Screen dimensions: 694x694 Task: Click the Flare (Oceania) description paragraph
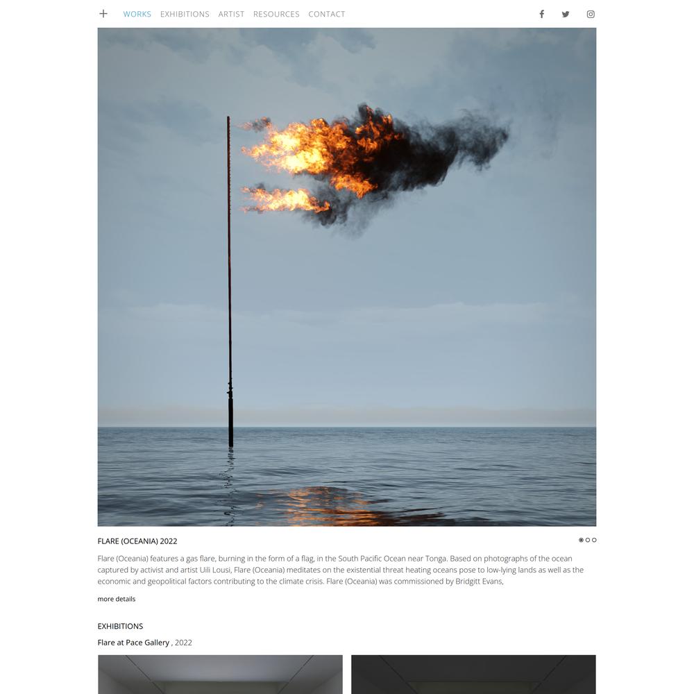tap(341, 570)
